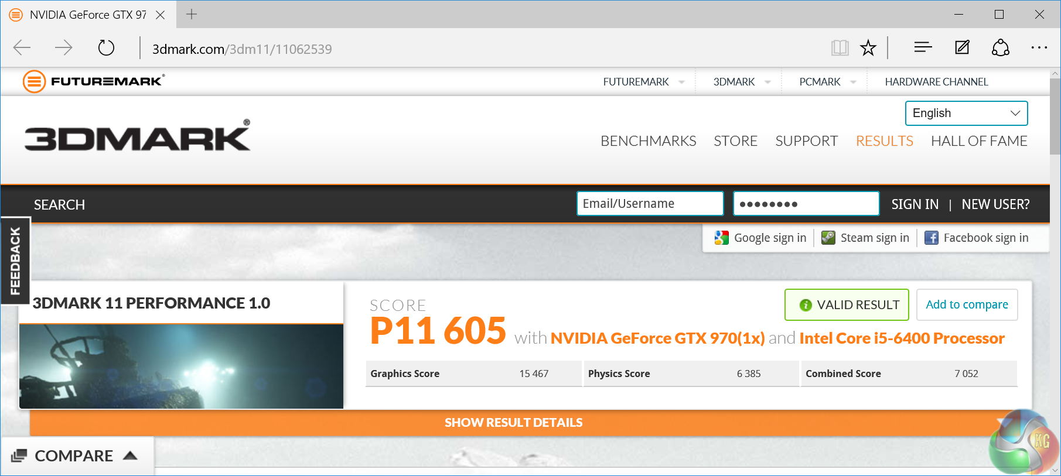1061x476 pixels.
Task: Maximize the browser window
Action: tap(999, 14)
